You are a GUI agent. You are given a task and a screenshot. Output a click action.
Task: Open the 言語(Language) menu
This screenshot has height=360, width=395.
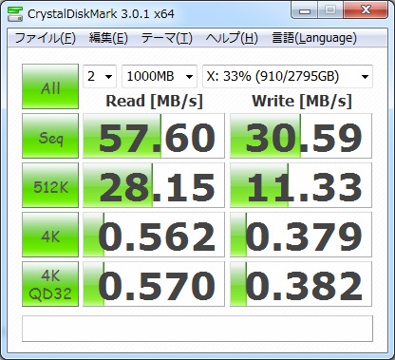click(x=314, y=38)
